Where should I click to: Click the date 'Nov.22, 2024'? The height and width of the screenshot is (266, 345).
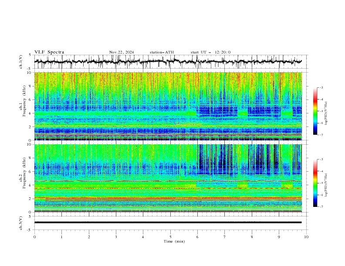[x=122, y=52]
